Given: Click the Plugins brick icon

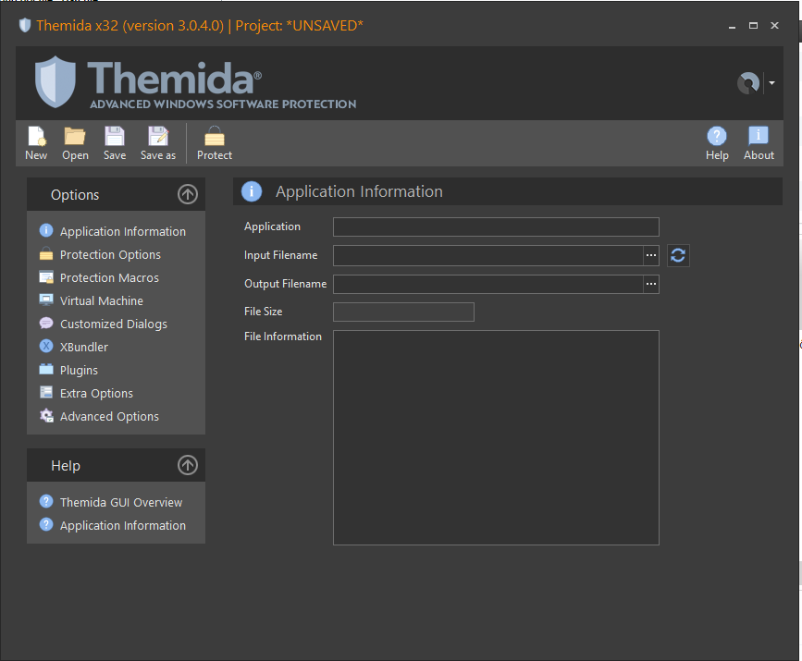Looking at the screenshot, I should (x=46, y=369).
